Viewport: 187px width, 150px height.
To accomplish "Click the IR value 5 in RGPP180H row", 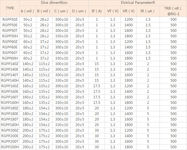I will [x=148, y=125].
